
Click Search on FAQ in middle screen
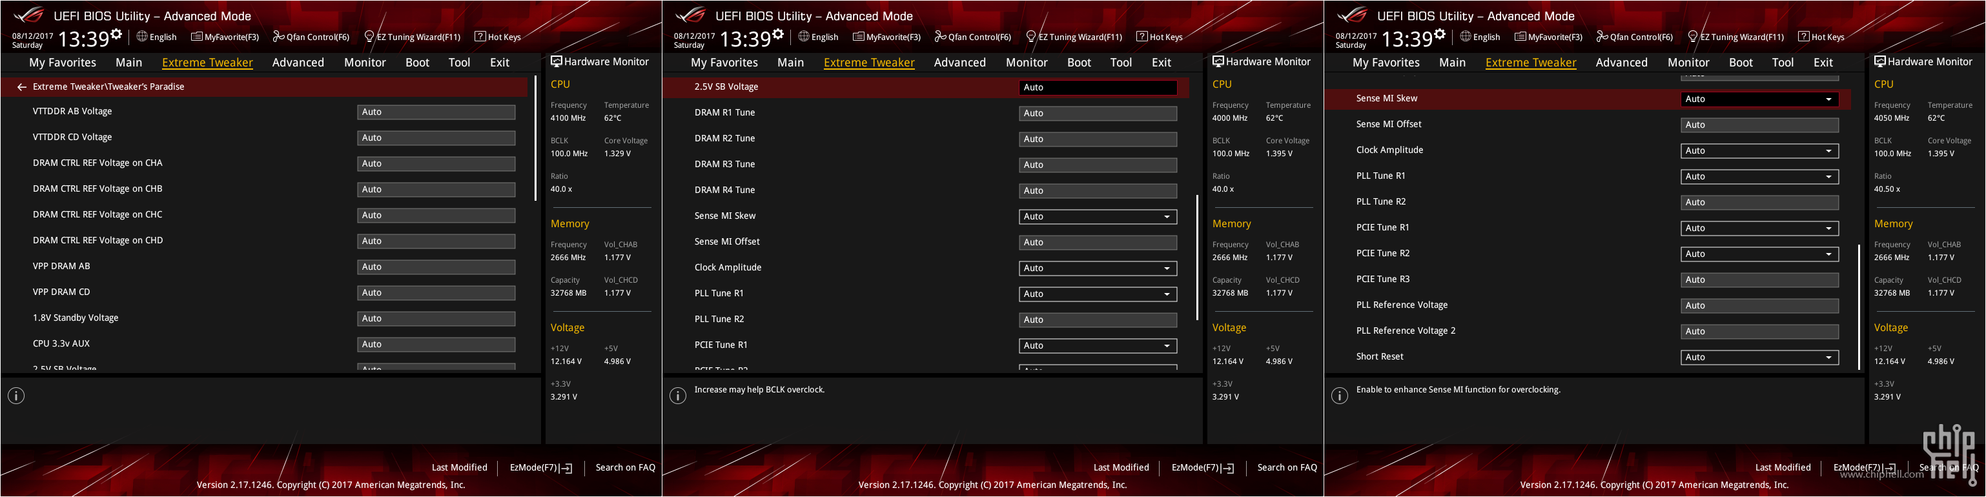[x=1287, y=468]
